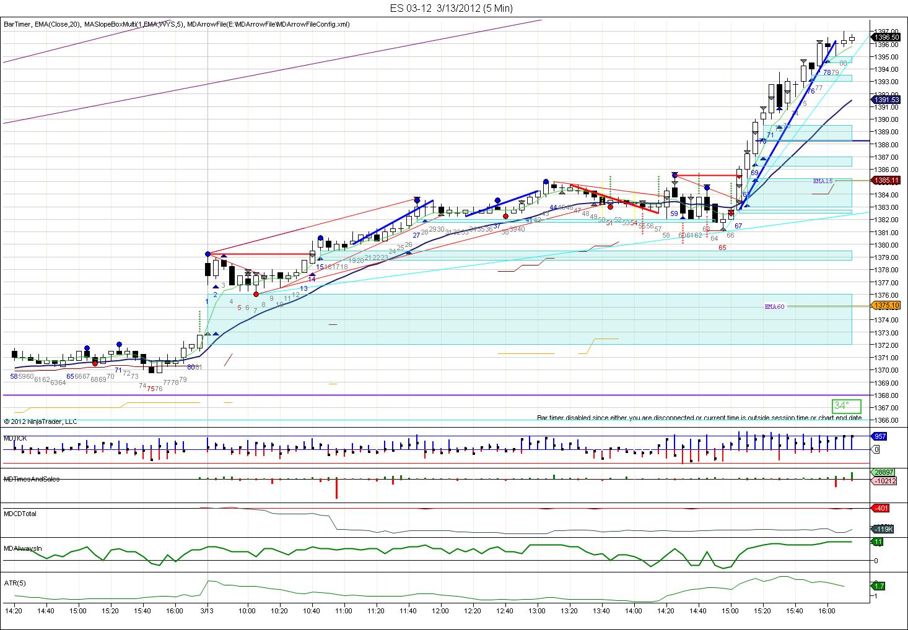Click the 1390.00 price axis label
The height and width of the screenshot is (630, 908).
tap(886, 119)
